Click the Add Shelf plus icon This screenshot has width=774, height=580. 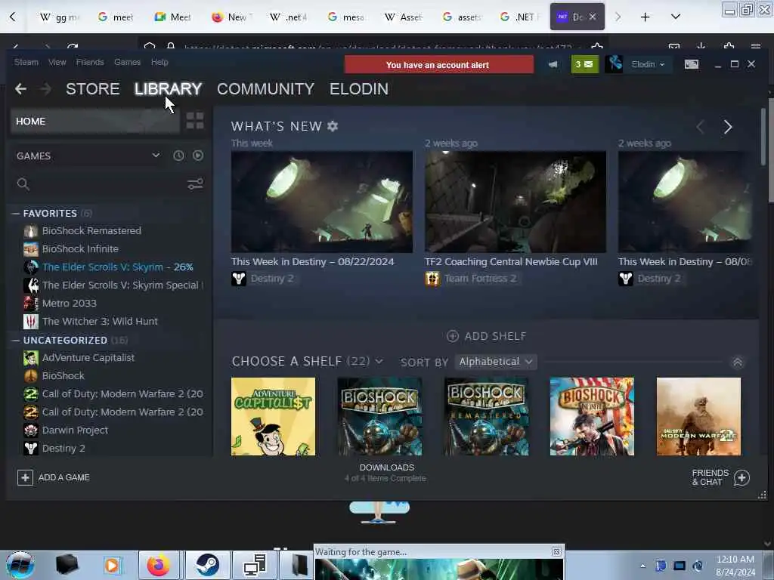(x=452, y=336)
